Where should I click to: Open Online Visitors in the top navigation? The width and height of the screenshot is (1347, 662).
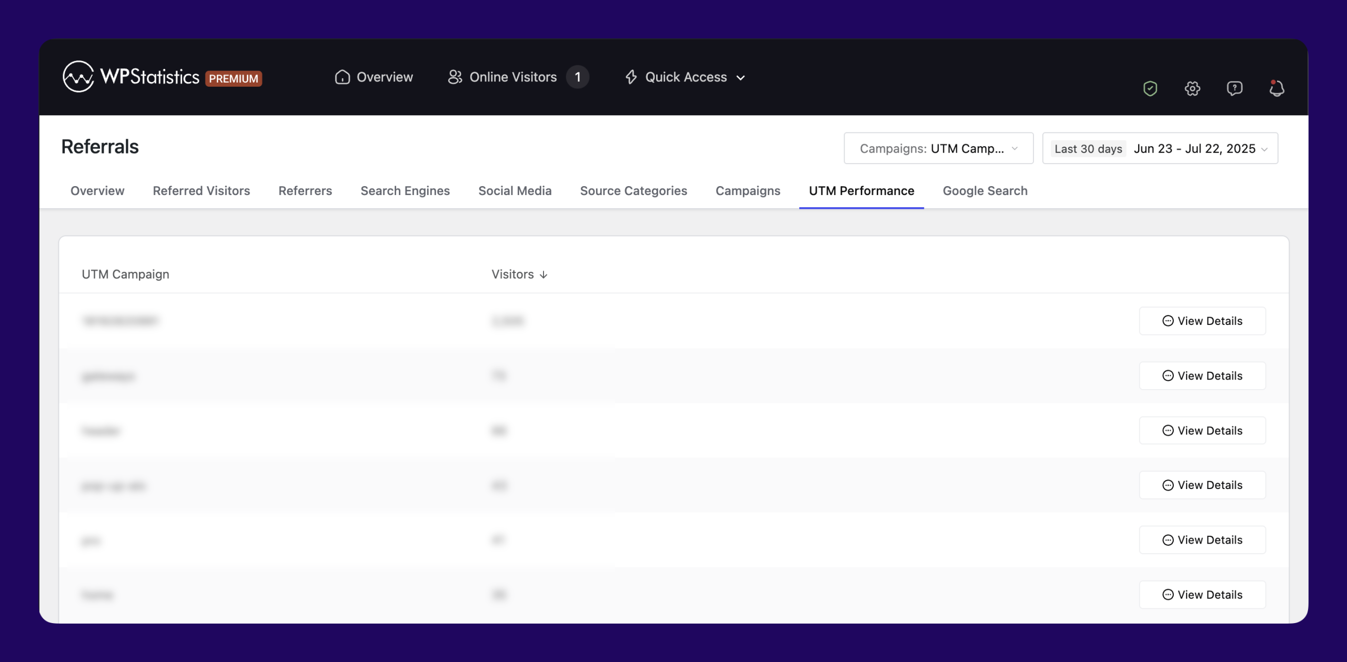click(x=502, y=77)
